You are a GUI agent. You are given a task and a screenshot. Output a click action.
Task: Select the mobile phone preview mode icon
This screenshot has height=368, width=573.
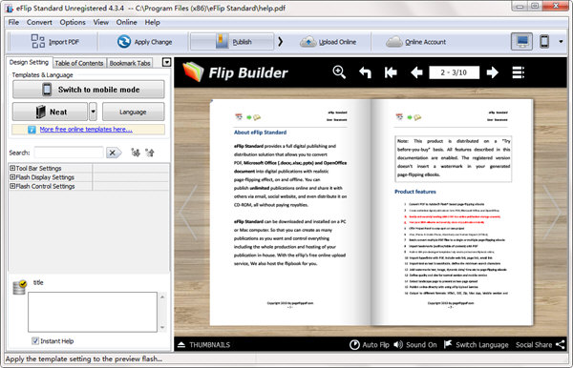(544, 42)
